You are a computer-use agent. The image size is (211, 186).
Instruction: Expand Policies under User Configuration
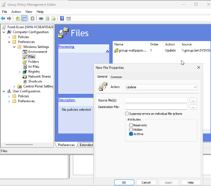coord(9,96)
